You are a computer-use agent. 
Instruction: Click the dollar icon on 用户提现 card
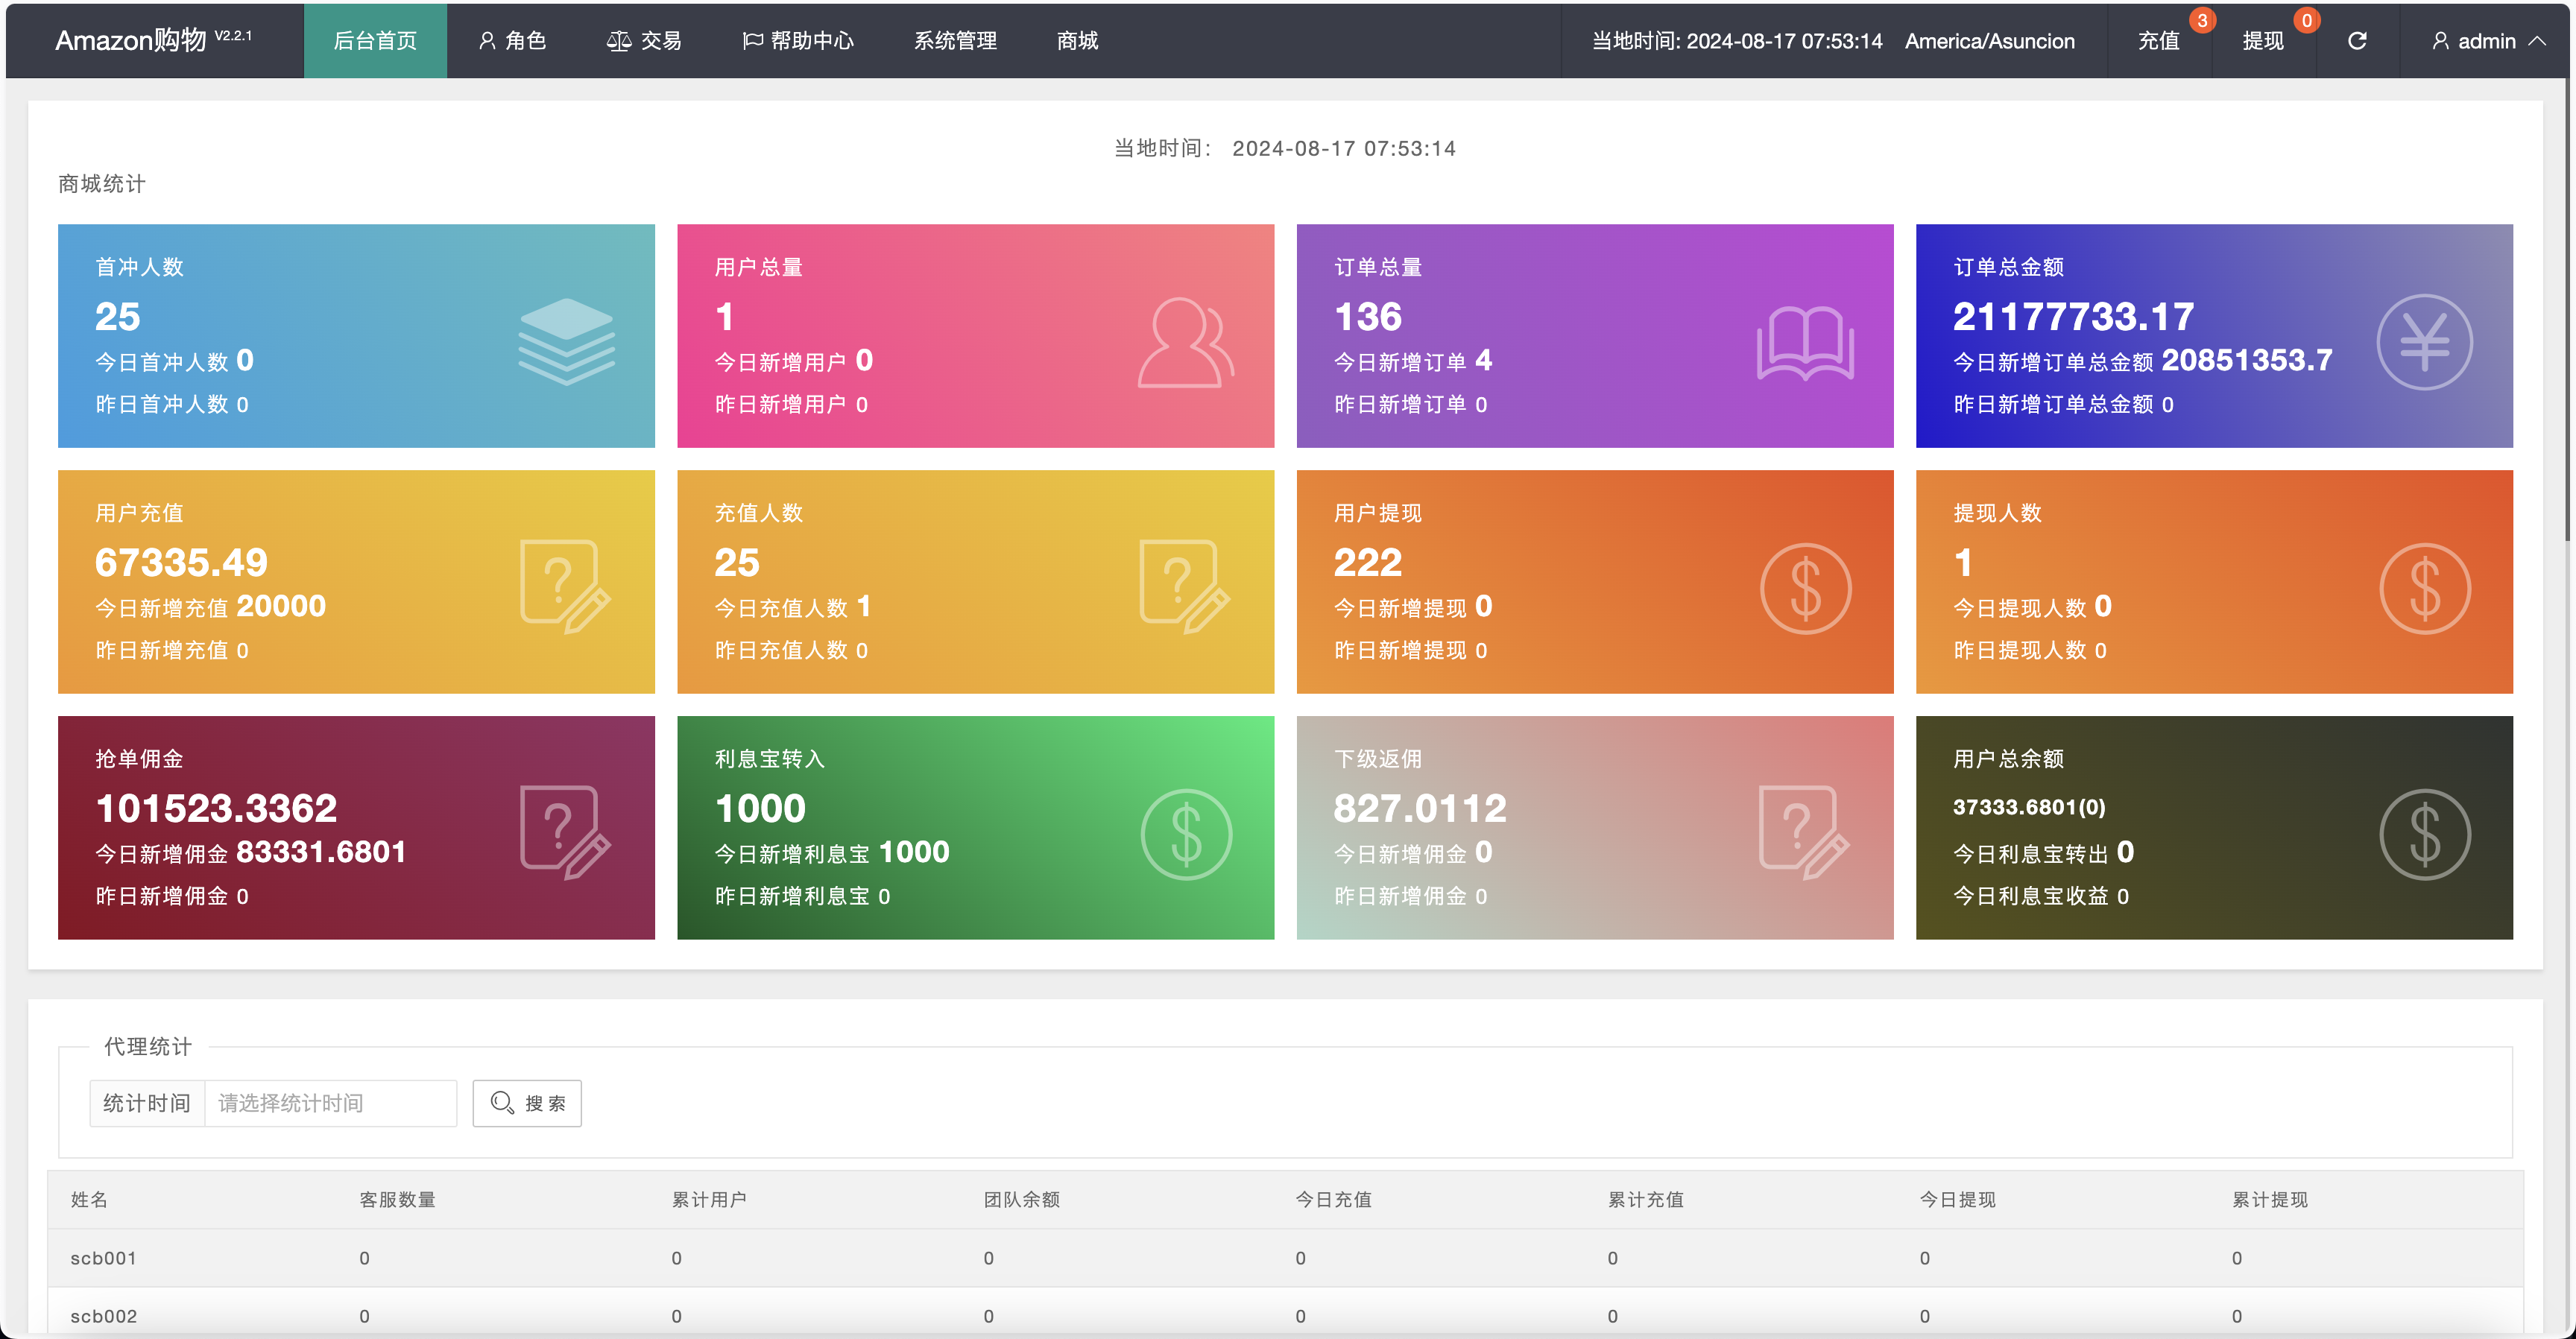1805,588
